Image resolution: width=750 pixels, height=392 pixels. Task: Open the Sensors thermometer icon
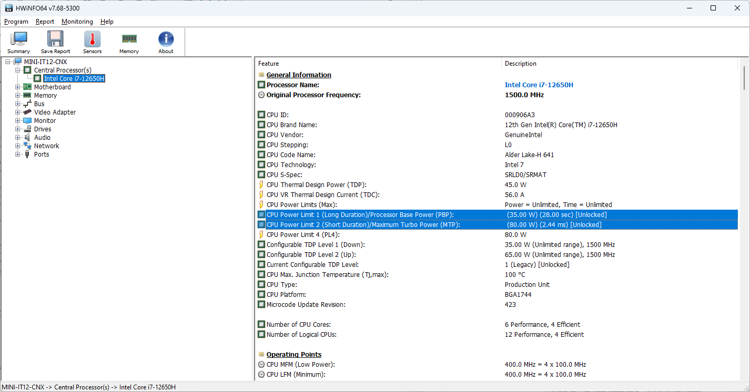coord(92,42)
